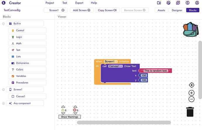
Task: Open Screen1 dropdown in the when block
Action: click(x=111, y=61)
